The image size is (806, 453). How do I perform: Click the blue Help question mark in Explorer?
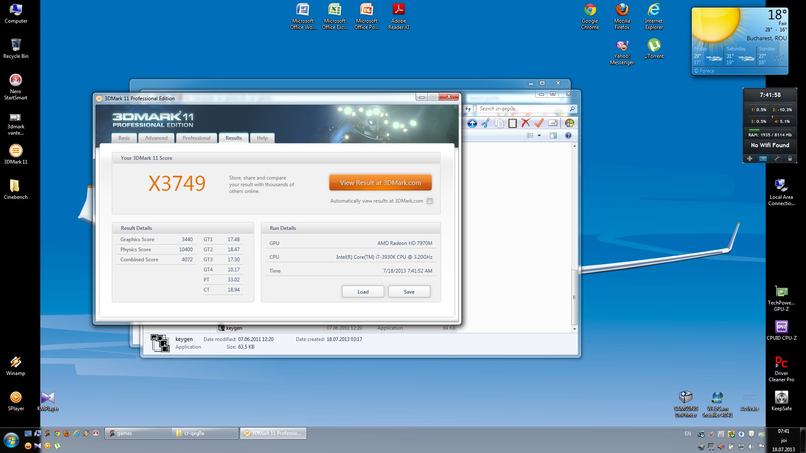click(568, 136)
